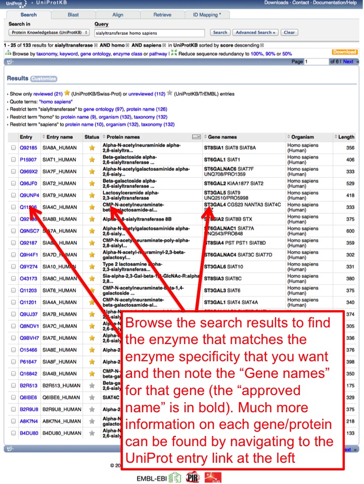This screenshot has height=484, width=364.
Task: Quote the terms "homo sapiens"
Action: (x=56, y=102)
